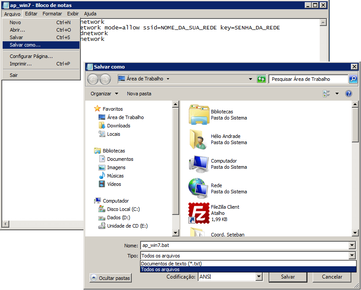This screenshot has width=361, height=290.
Task: Click the change view icon
Action: (326, 94)
